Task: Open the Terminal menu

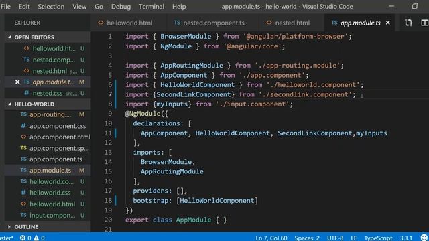Action: [x=151, y=7]
